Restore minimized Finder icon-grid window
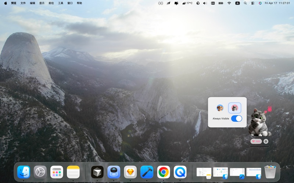The width and height of the screenshot is (294, 183). tap(220, 172)
